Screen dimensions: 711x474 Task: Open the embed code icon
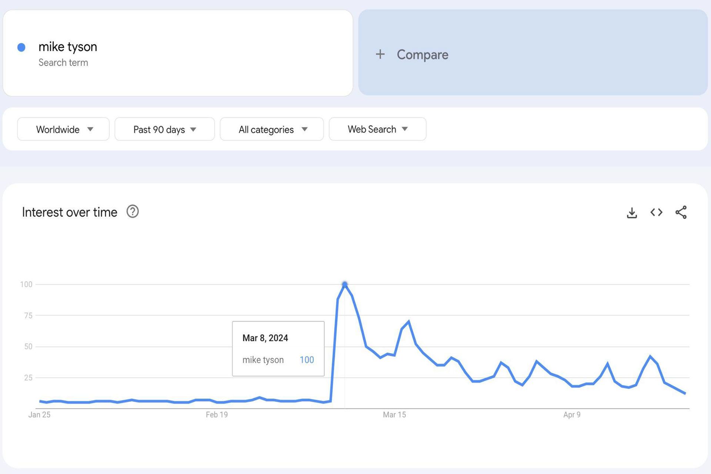pos(656,212)
